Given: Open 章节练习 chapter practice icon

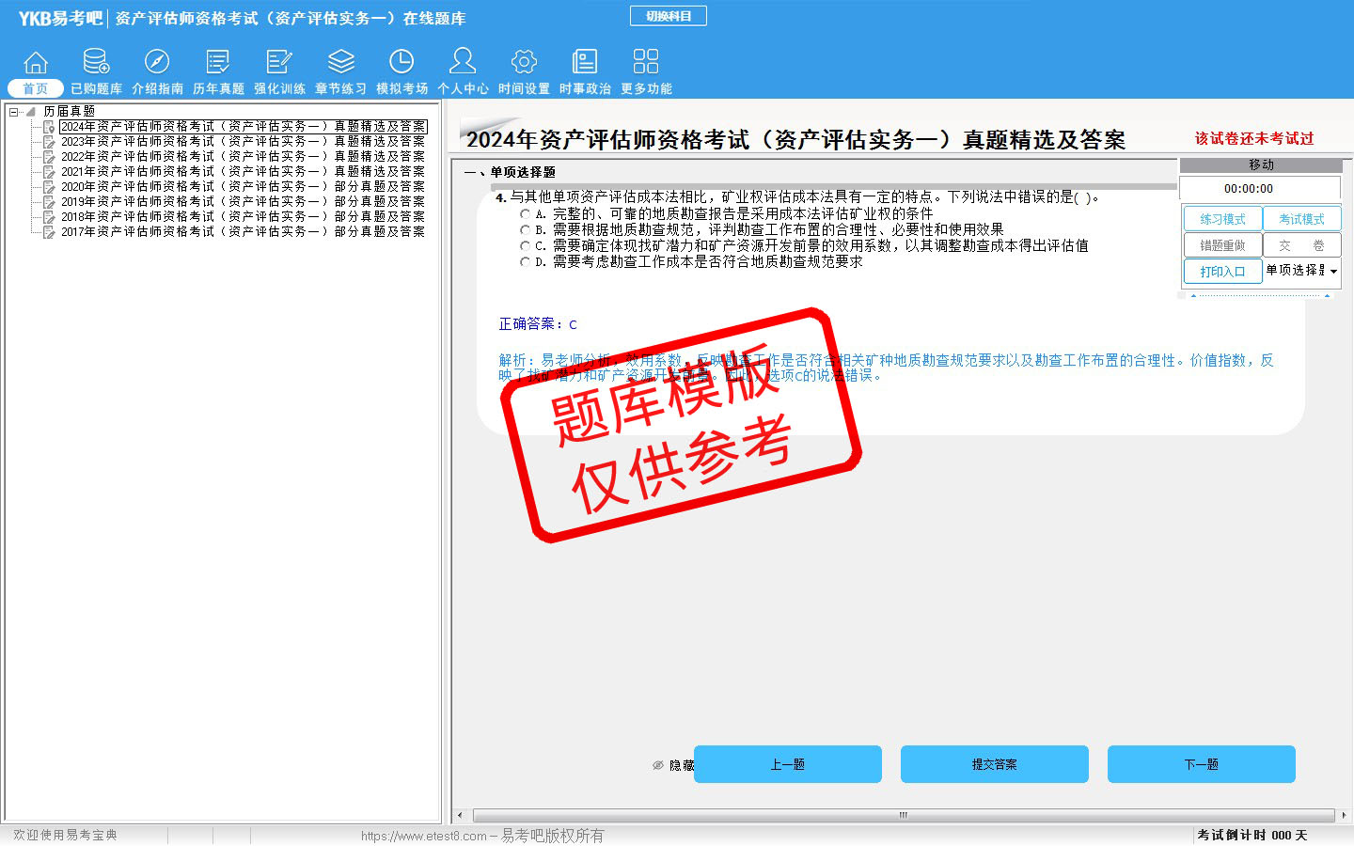Looking at the screenshot, I should tap(340, 63).
